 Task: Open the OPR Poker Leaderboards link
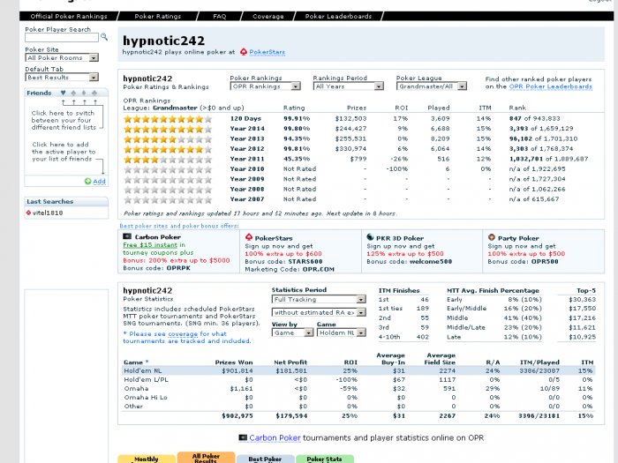click(550, 86)
